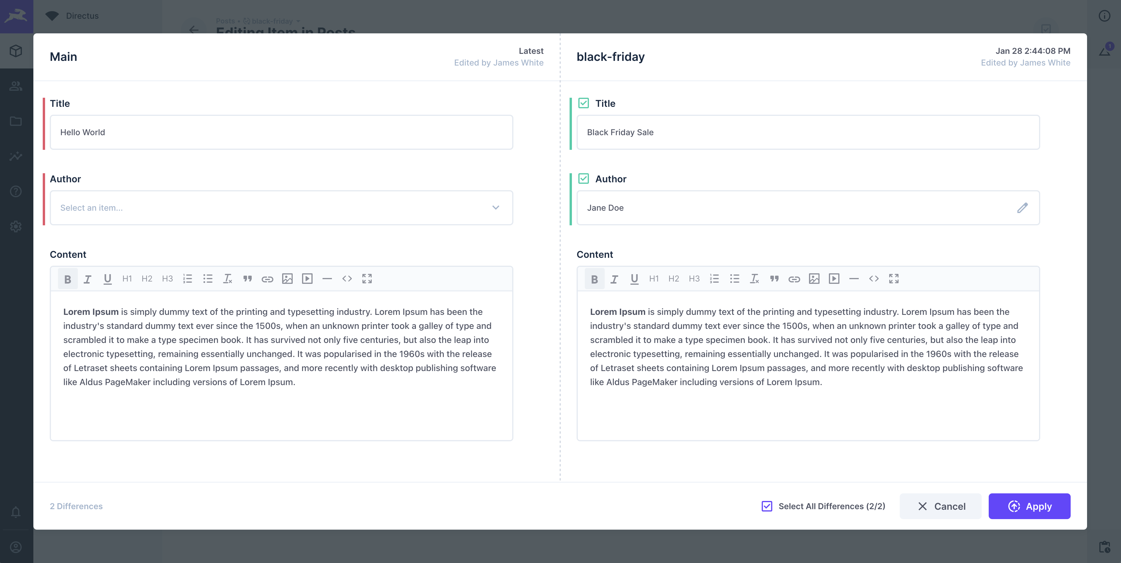Insert a blockquote in the Main content
Screen dimensions: 1121x563
click(247, 279)
